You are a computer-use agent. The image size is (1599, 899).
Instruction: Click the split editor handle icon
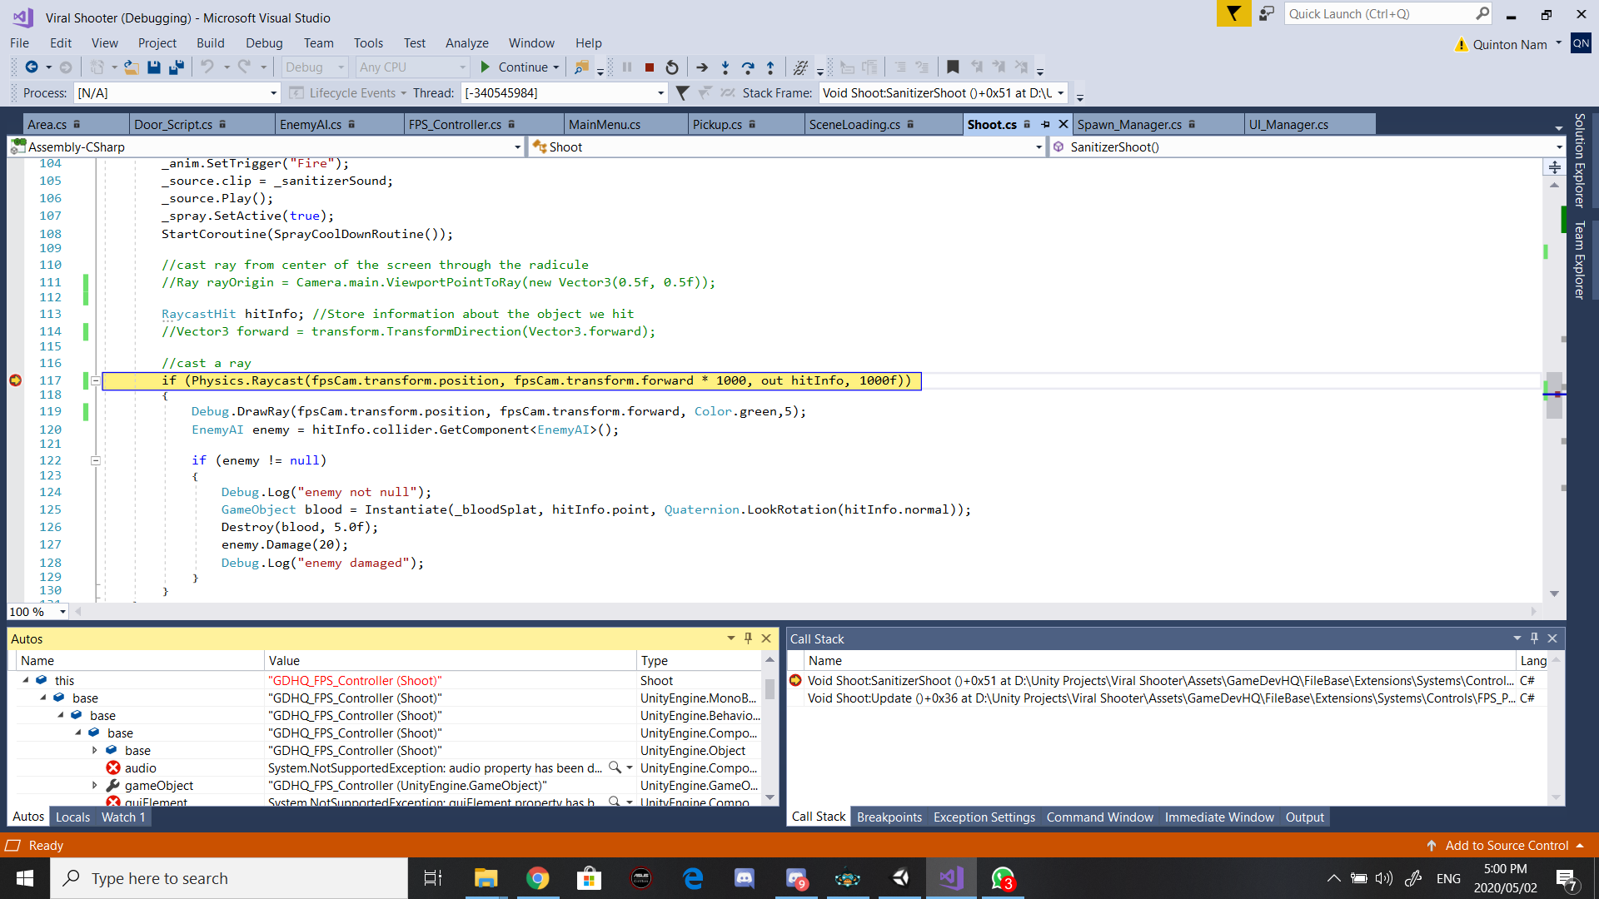[x=1554, y=167]
